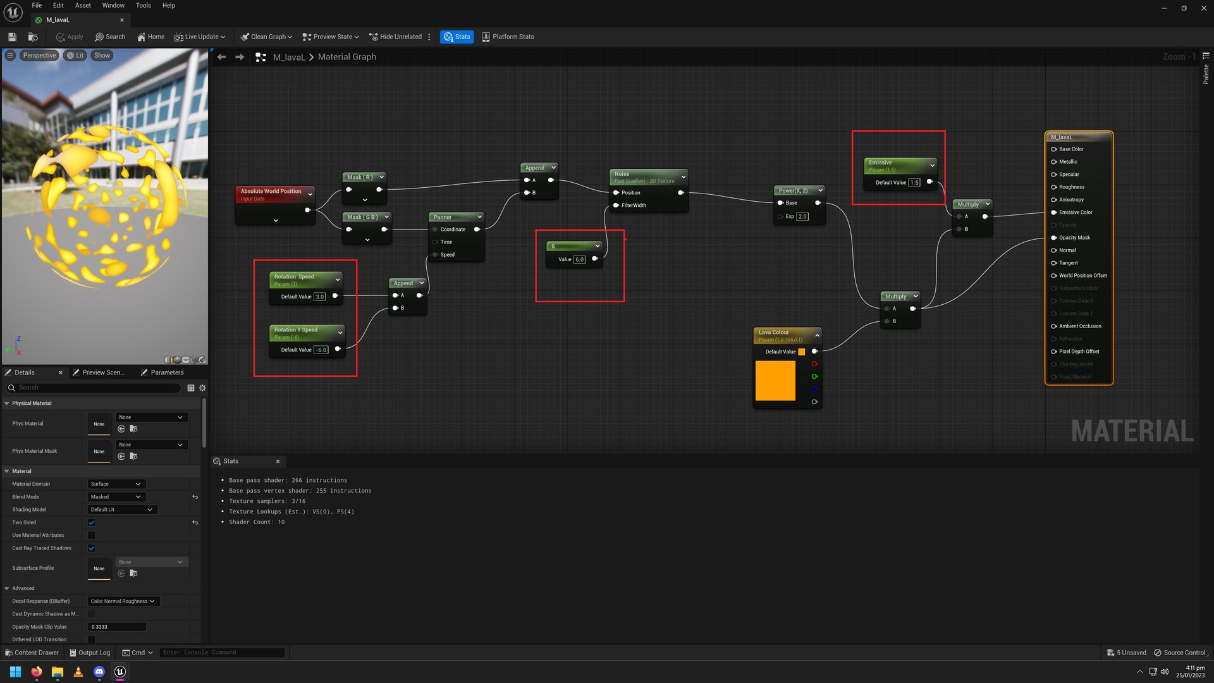The image size is (1214, 683).
Task: Click the Platform Stats icon
Action: point(486,37)
